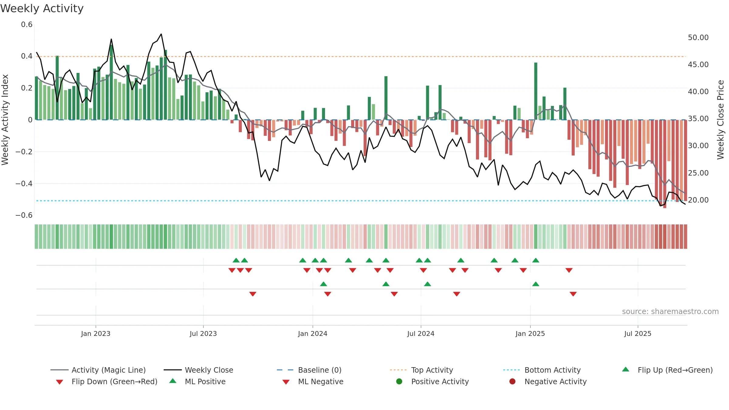Viewport: 729px width, 410px height.
Task: Toggle Bottom Activity legend entry
Action: [542, 370]
